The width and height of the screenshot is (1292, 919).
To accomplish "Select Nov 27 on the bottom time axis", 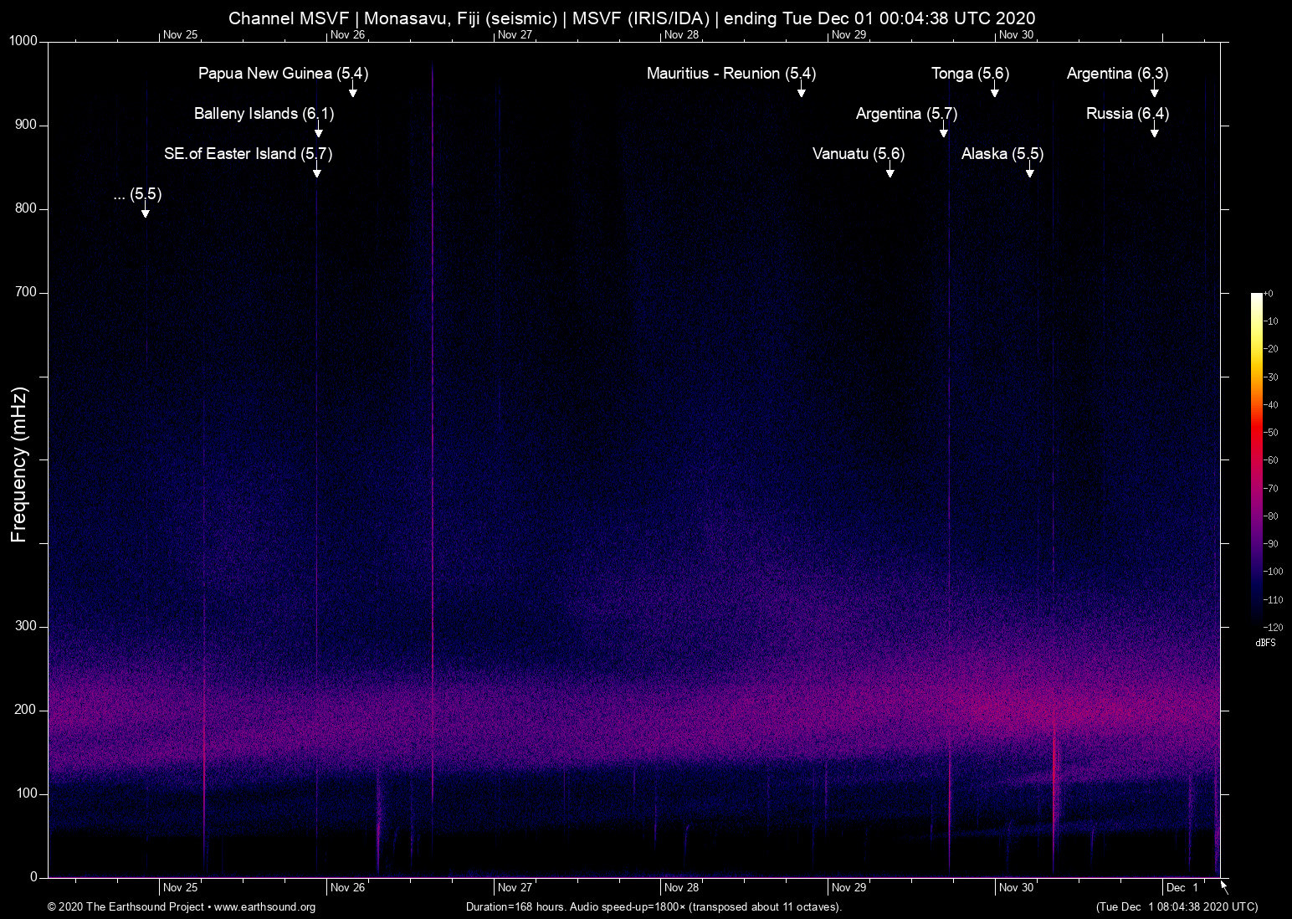I will point(515,887).
